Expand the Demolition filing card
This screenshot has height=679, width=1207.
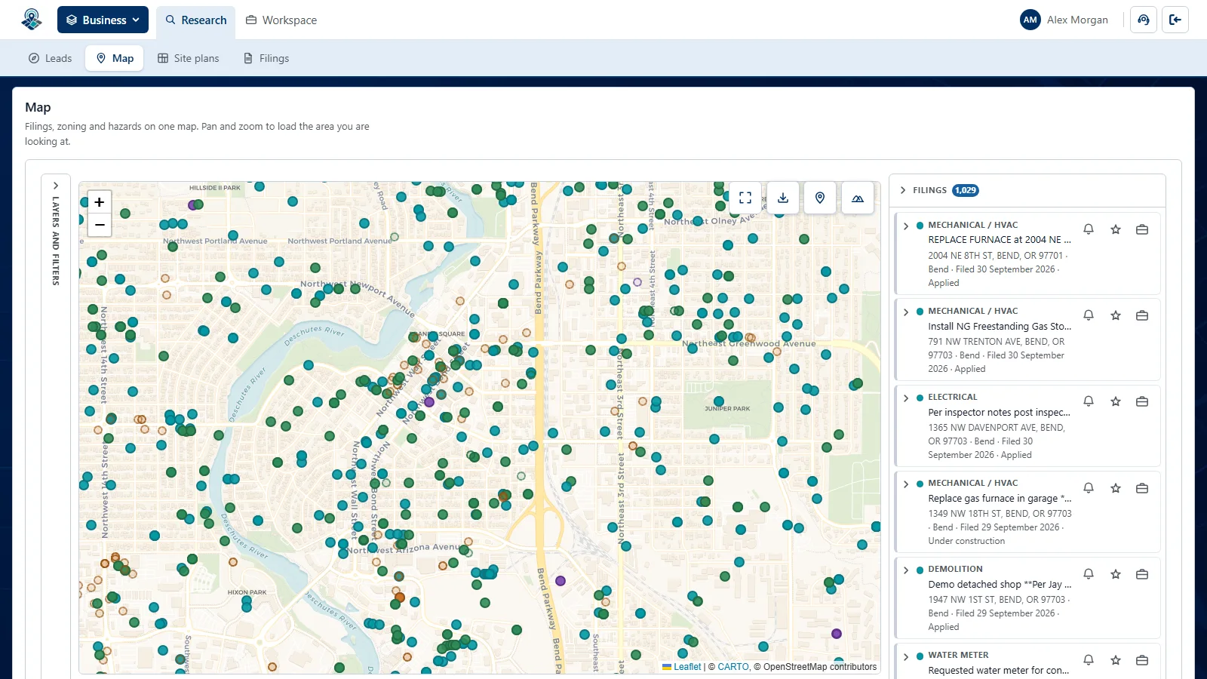tap(906, 570)
